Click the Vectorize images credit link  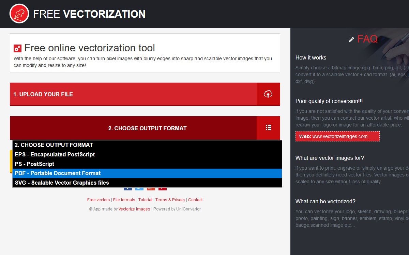(134, 209)
